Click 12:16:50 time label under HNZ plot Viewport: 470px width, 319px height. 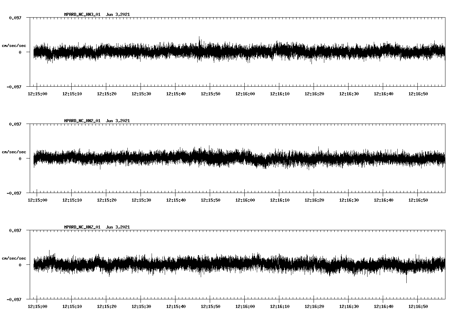(418, 307)
